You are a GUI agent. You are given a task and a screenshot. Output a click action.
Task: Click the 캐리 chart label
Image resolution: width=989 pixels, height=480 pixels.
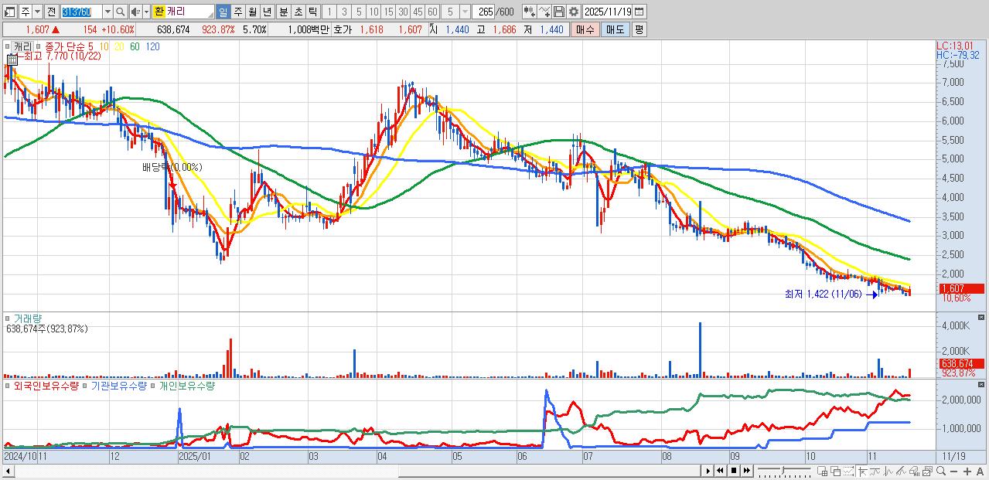[x=23, y=46]
